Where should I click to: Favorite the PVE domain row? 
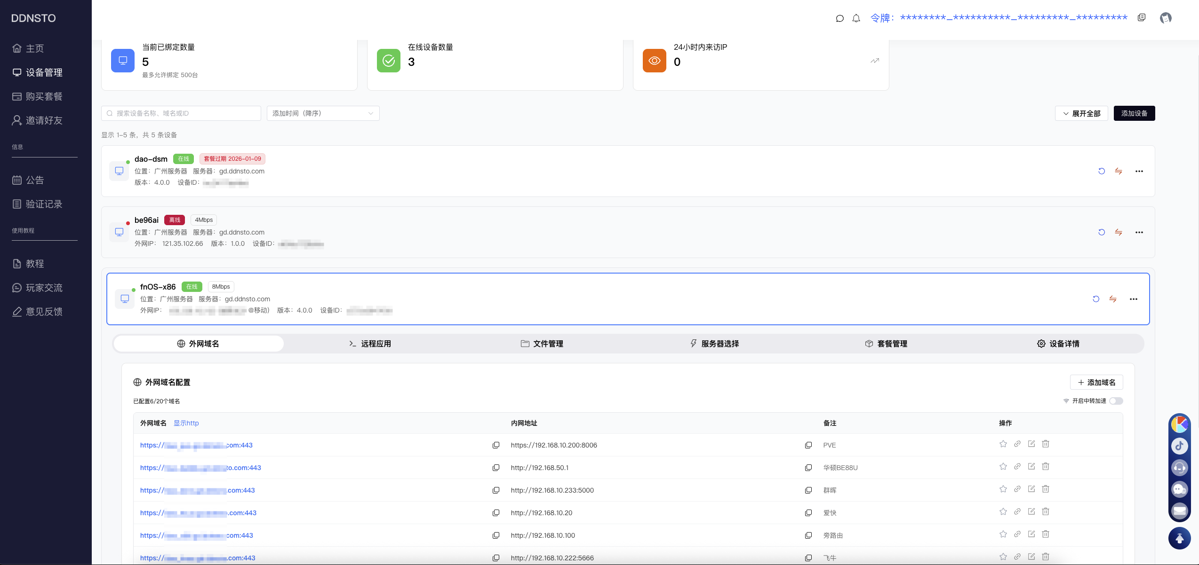click(1003, 444)
